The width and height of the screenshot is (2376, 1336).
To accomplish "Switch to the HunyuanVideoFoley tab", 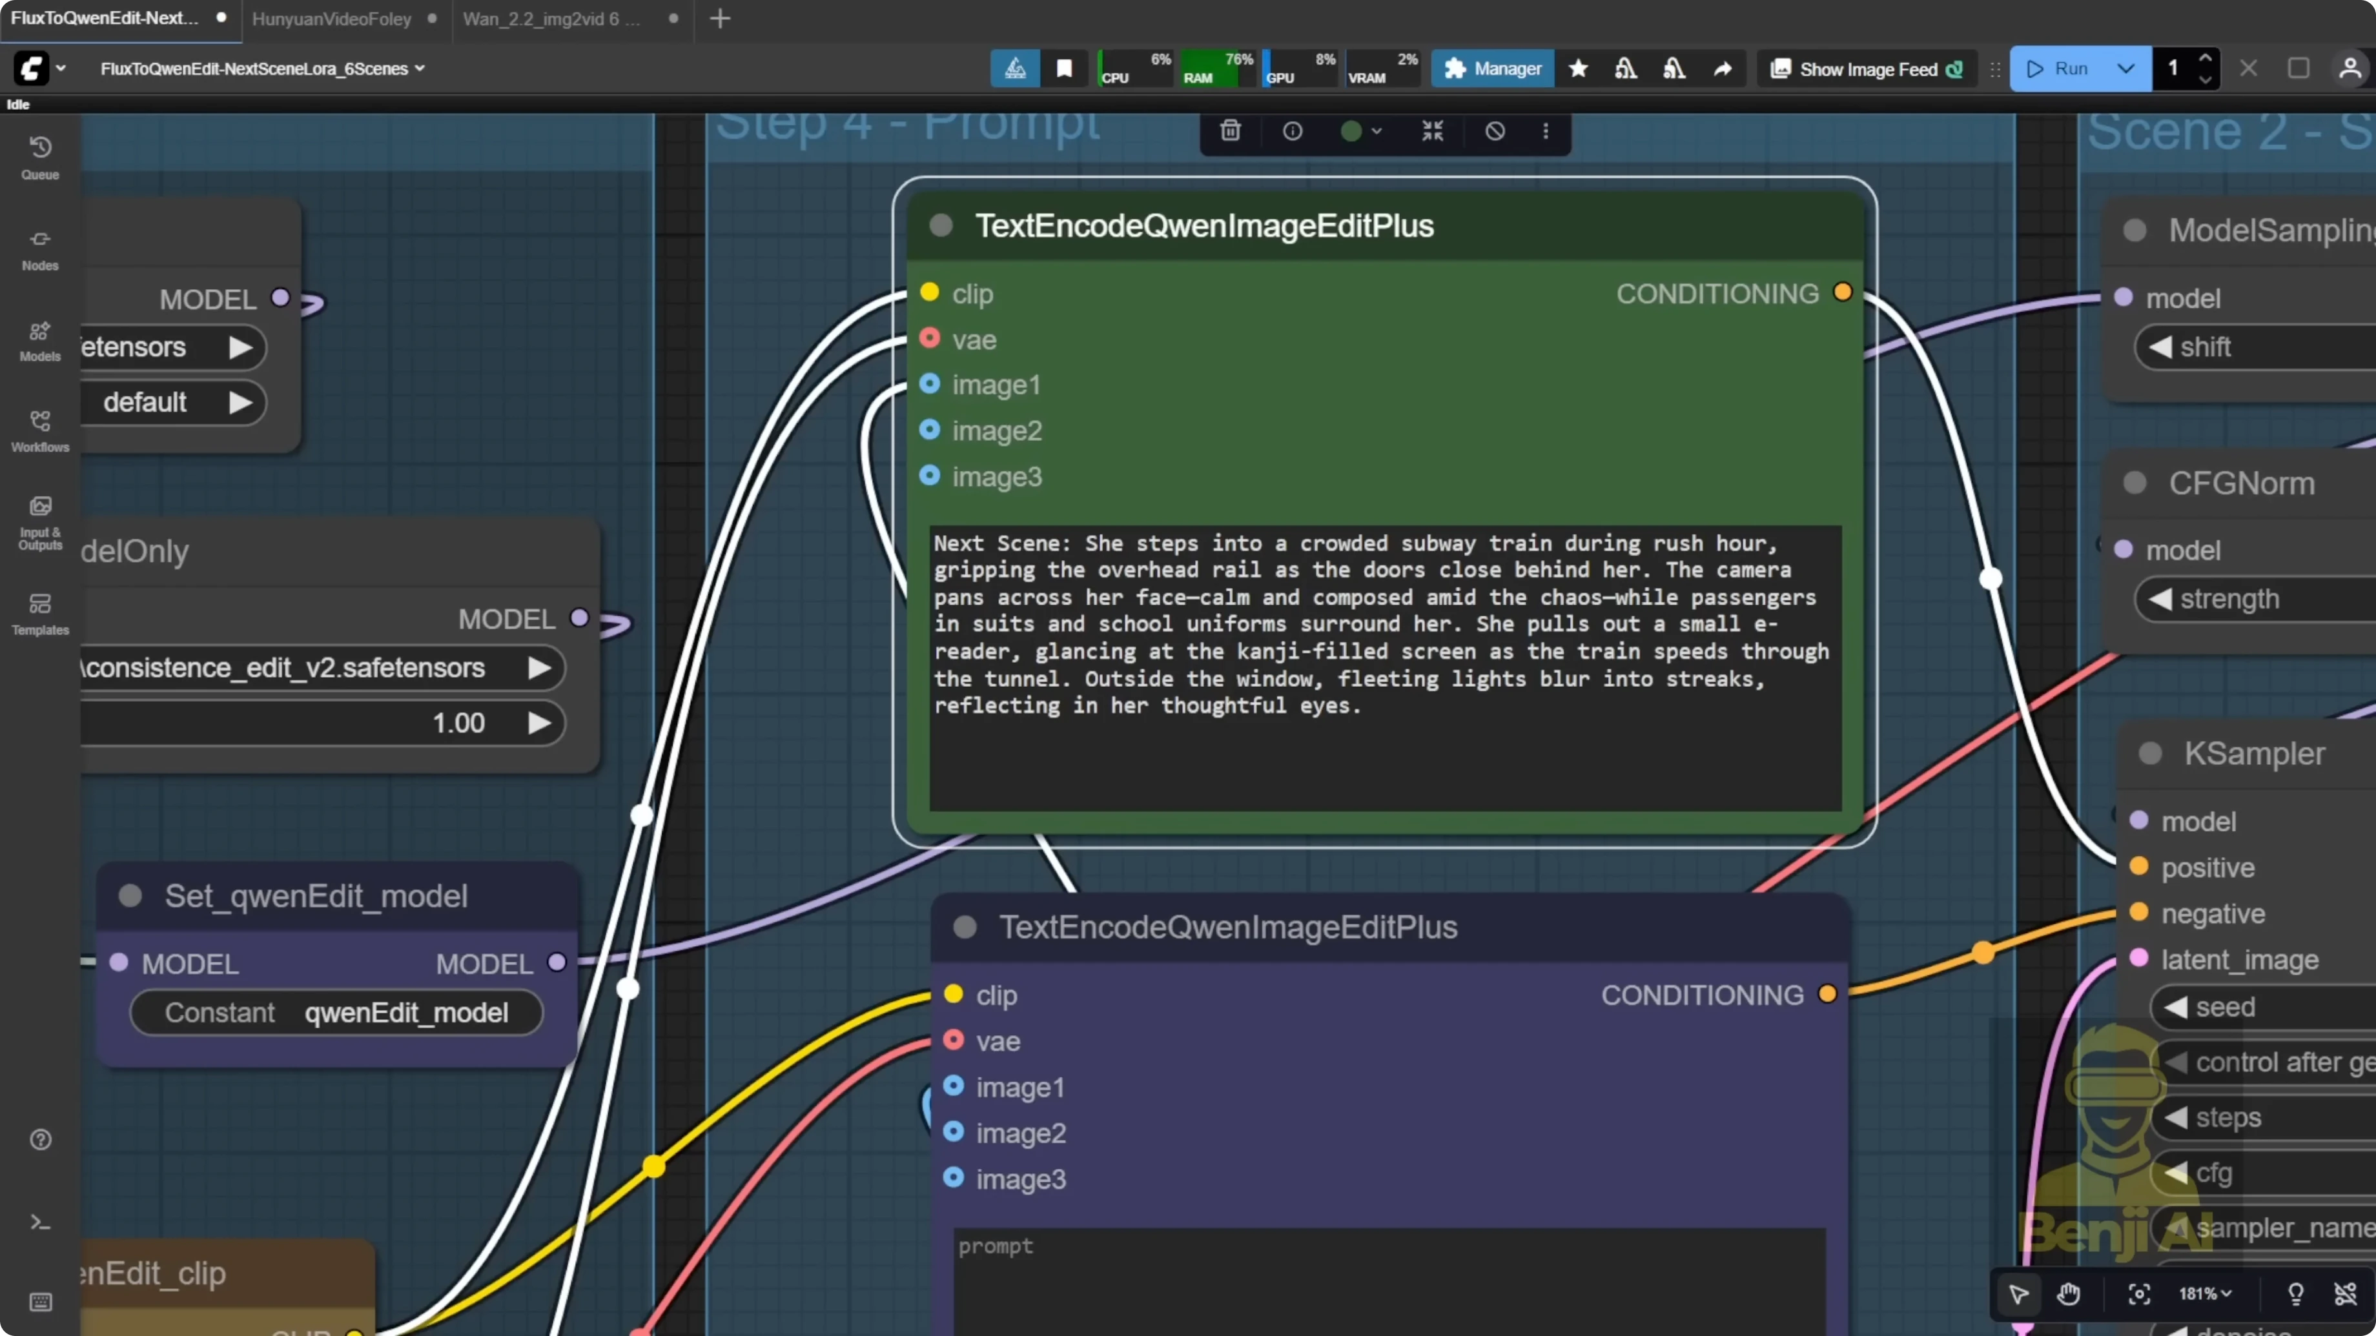I will [331, 19].
